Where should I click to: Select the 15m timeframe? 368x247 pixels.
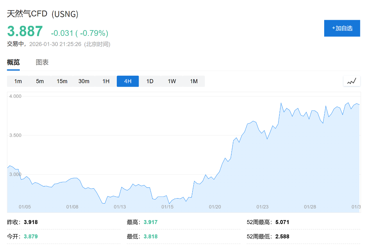[62, 81]
